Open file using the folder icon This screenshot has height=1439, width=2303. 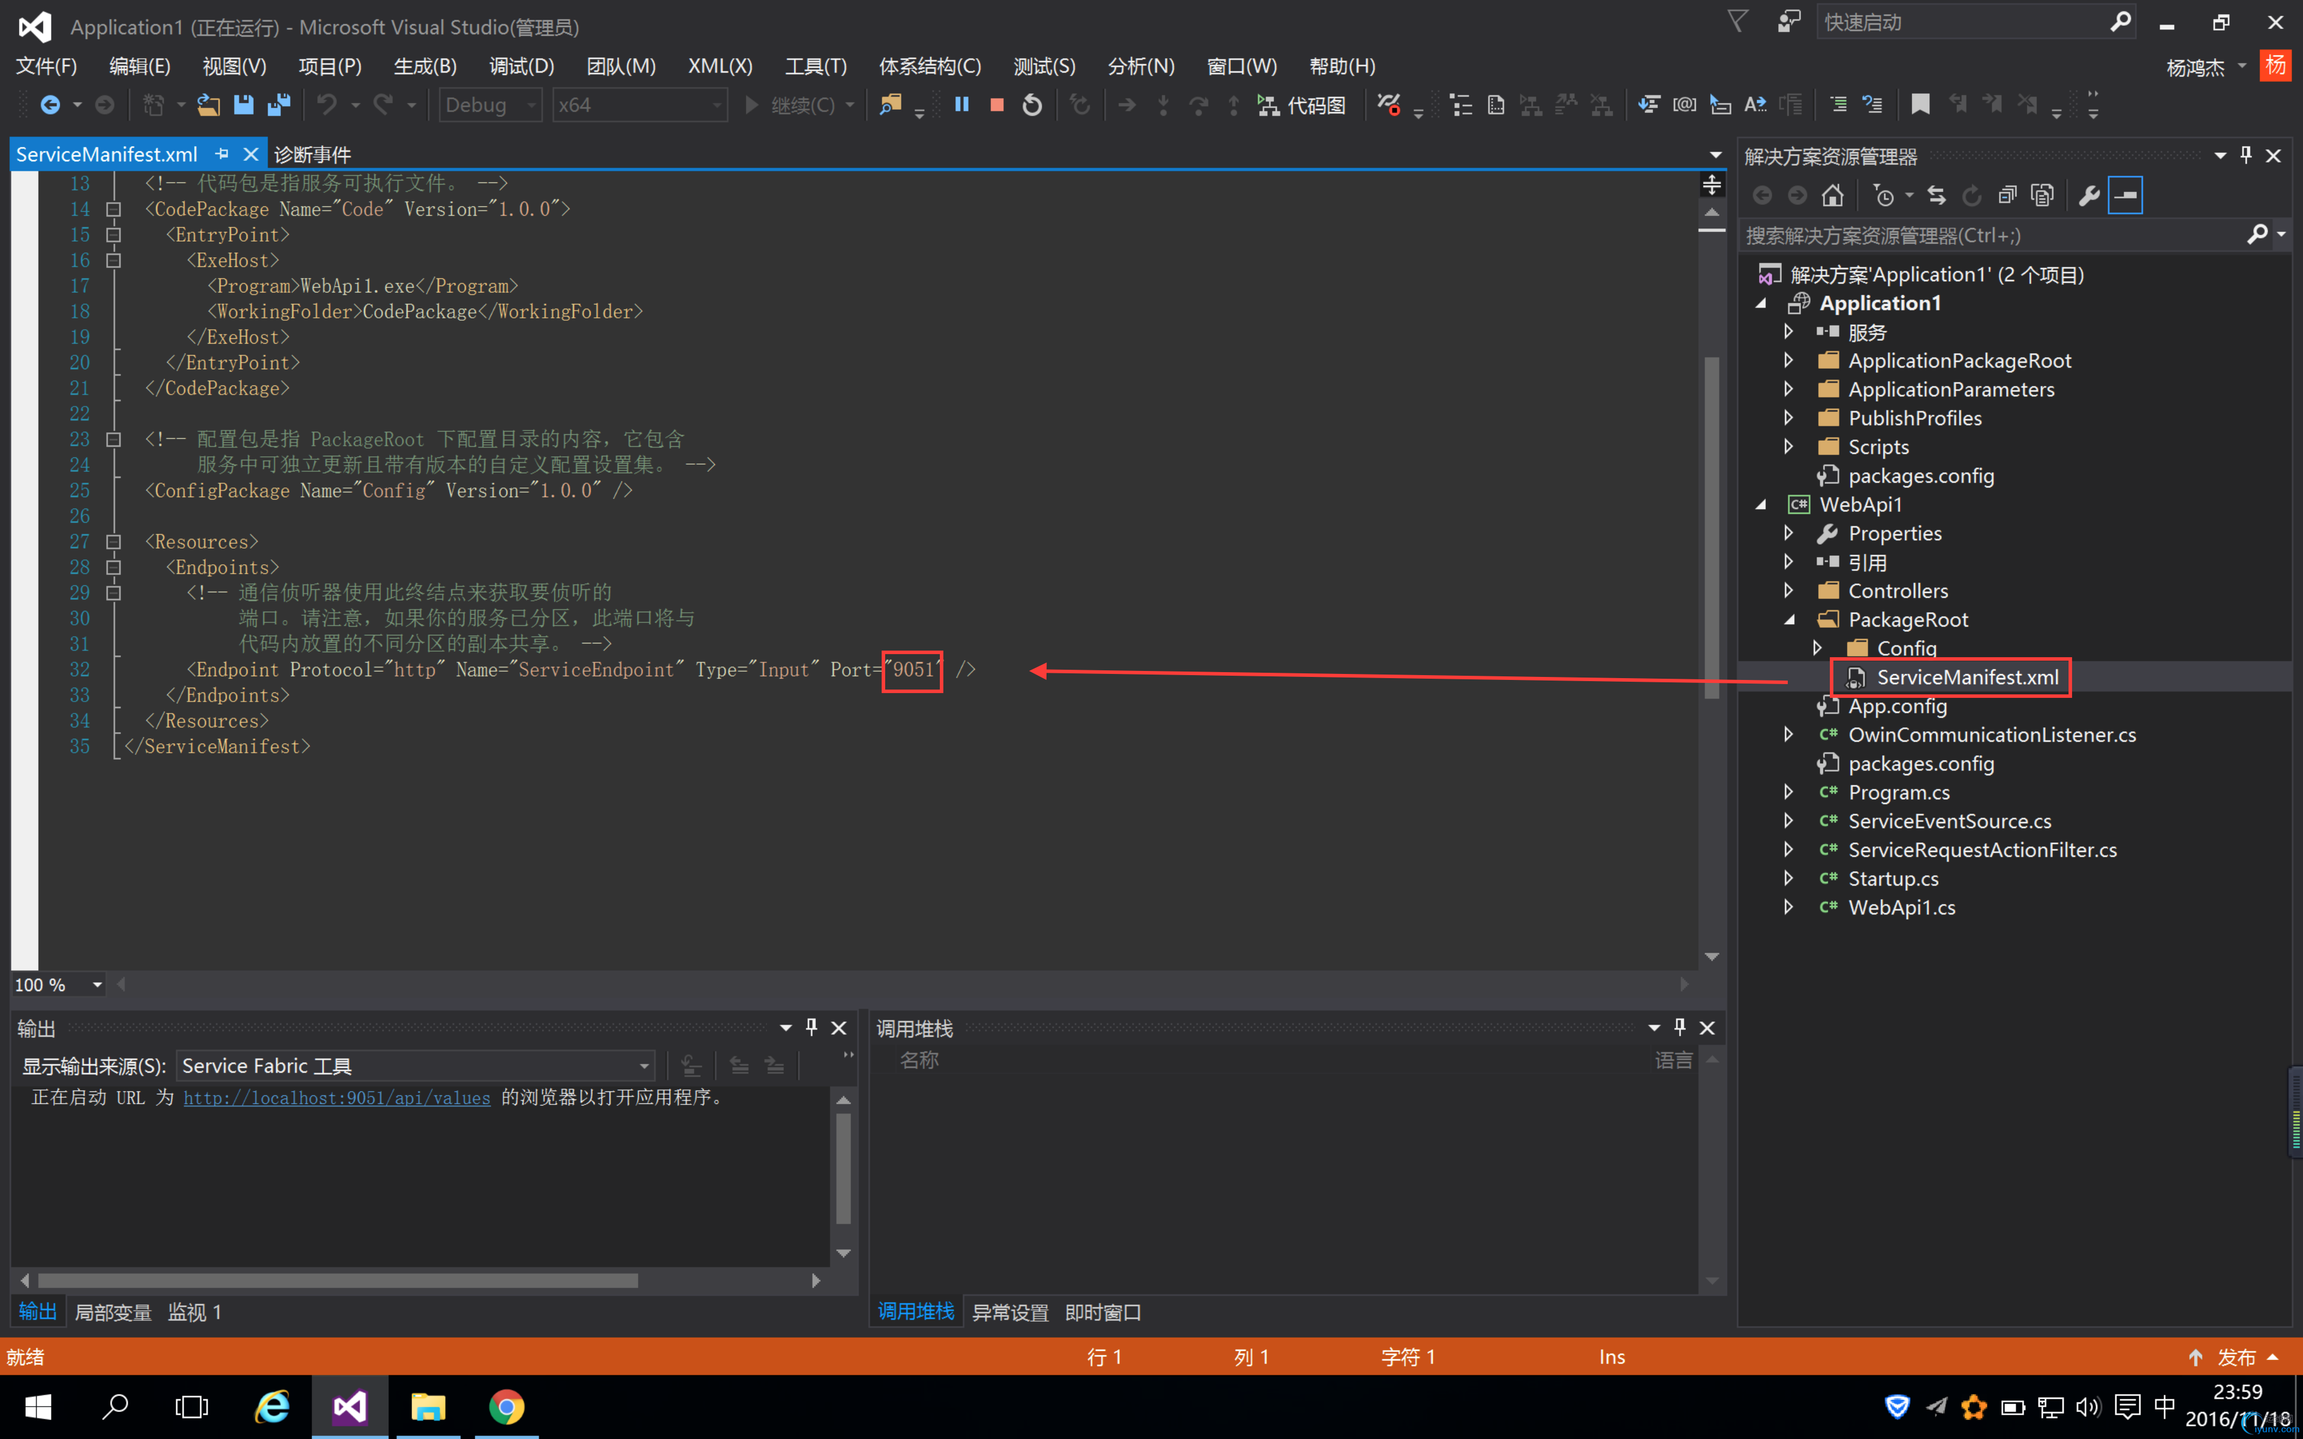209,105
